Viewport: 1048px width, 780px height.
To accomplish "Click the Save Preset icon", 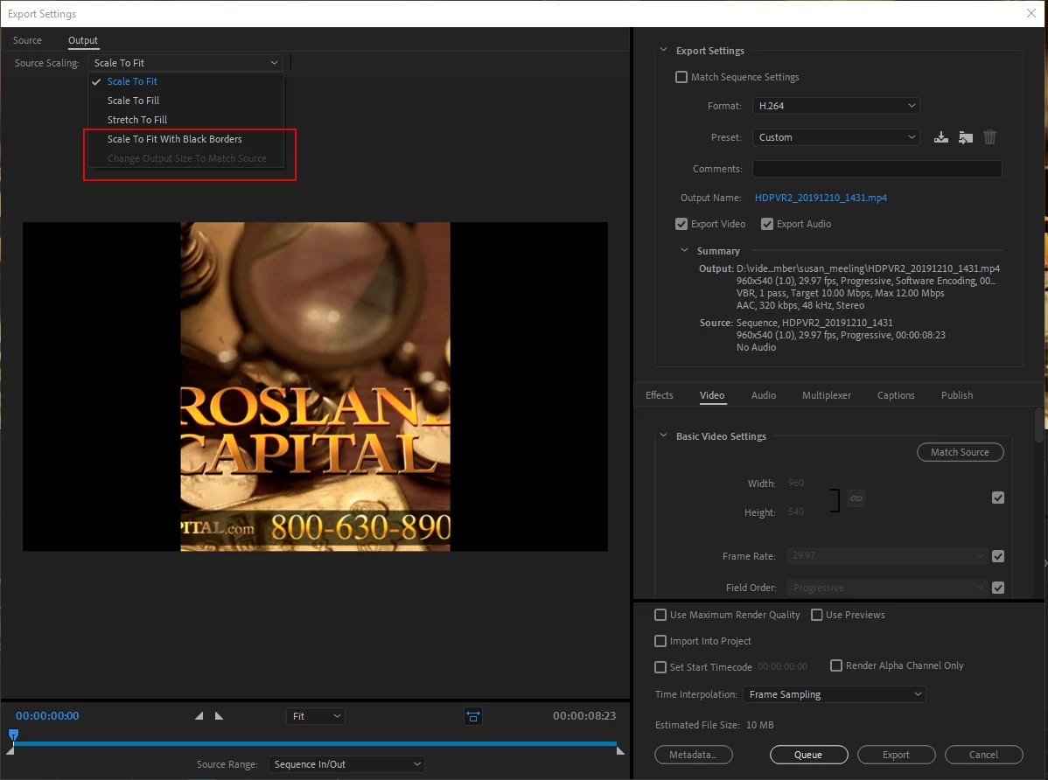I will click(x=940, y=137).
